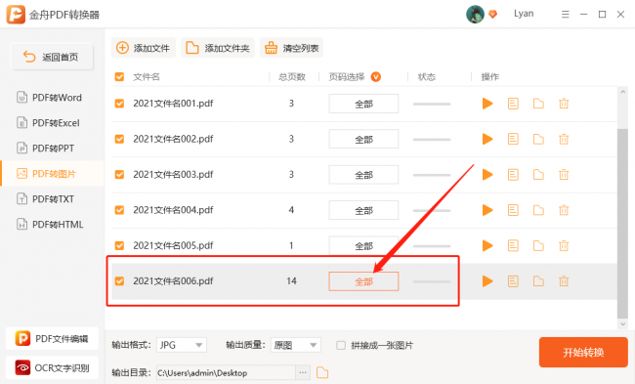Viewport: 635px width, 384px height.
Task: Open page selection 全部 for 2021文件名001.pdf
Action: pyautogui.click(x=363, y=104)
